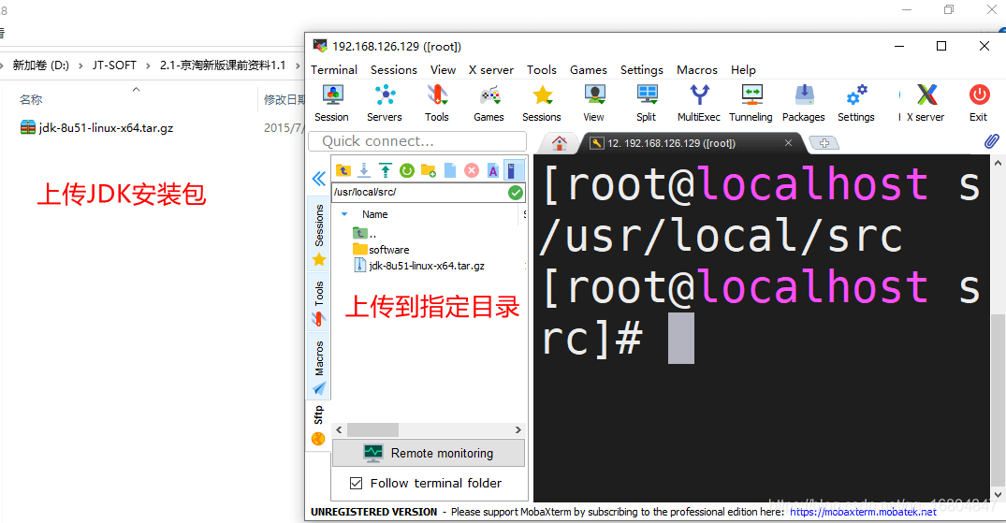Image resolution: width=1006 pixels, height=523 pixels.
Task: Open the X server menu
Action: (x=491, y=70)
